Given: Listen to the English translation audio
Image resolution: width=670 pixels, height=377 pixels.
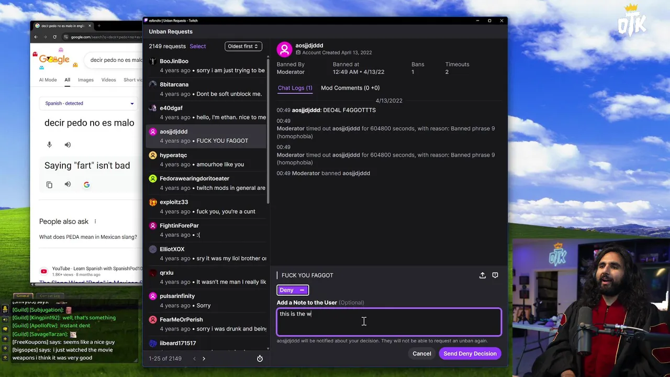Looking at the screenshot, I should click(68, 184).
